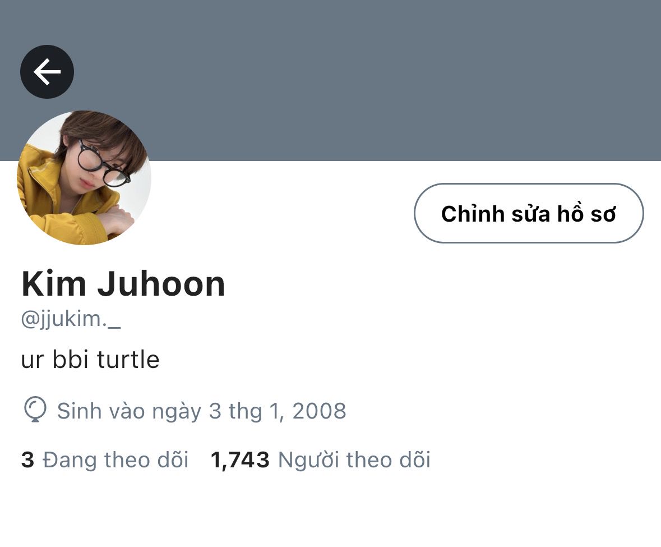
Task: Click the 1,743 followers count number
Action: (x=240, y=460)
